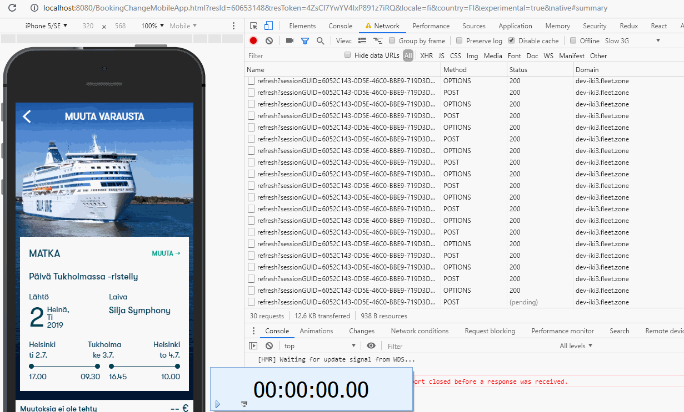
Task: Open the drawer three-dot menu
Action: pyautogui.click(x=253, y=331)
